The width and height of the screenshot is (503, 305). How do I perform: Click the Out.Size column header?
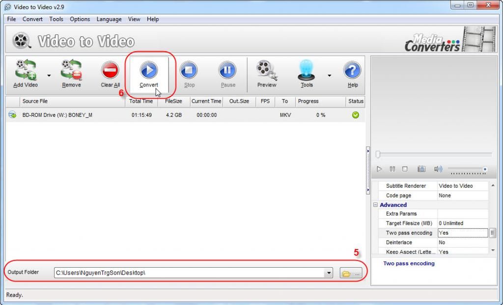click(x=239, y=101)
